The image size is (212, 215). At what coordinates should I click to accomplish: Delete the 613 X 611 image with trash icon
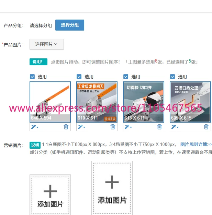coord(159,127)
